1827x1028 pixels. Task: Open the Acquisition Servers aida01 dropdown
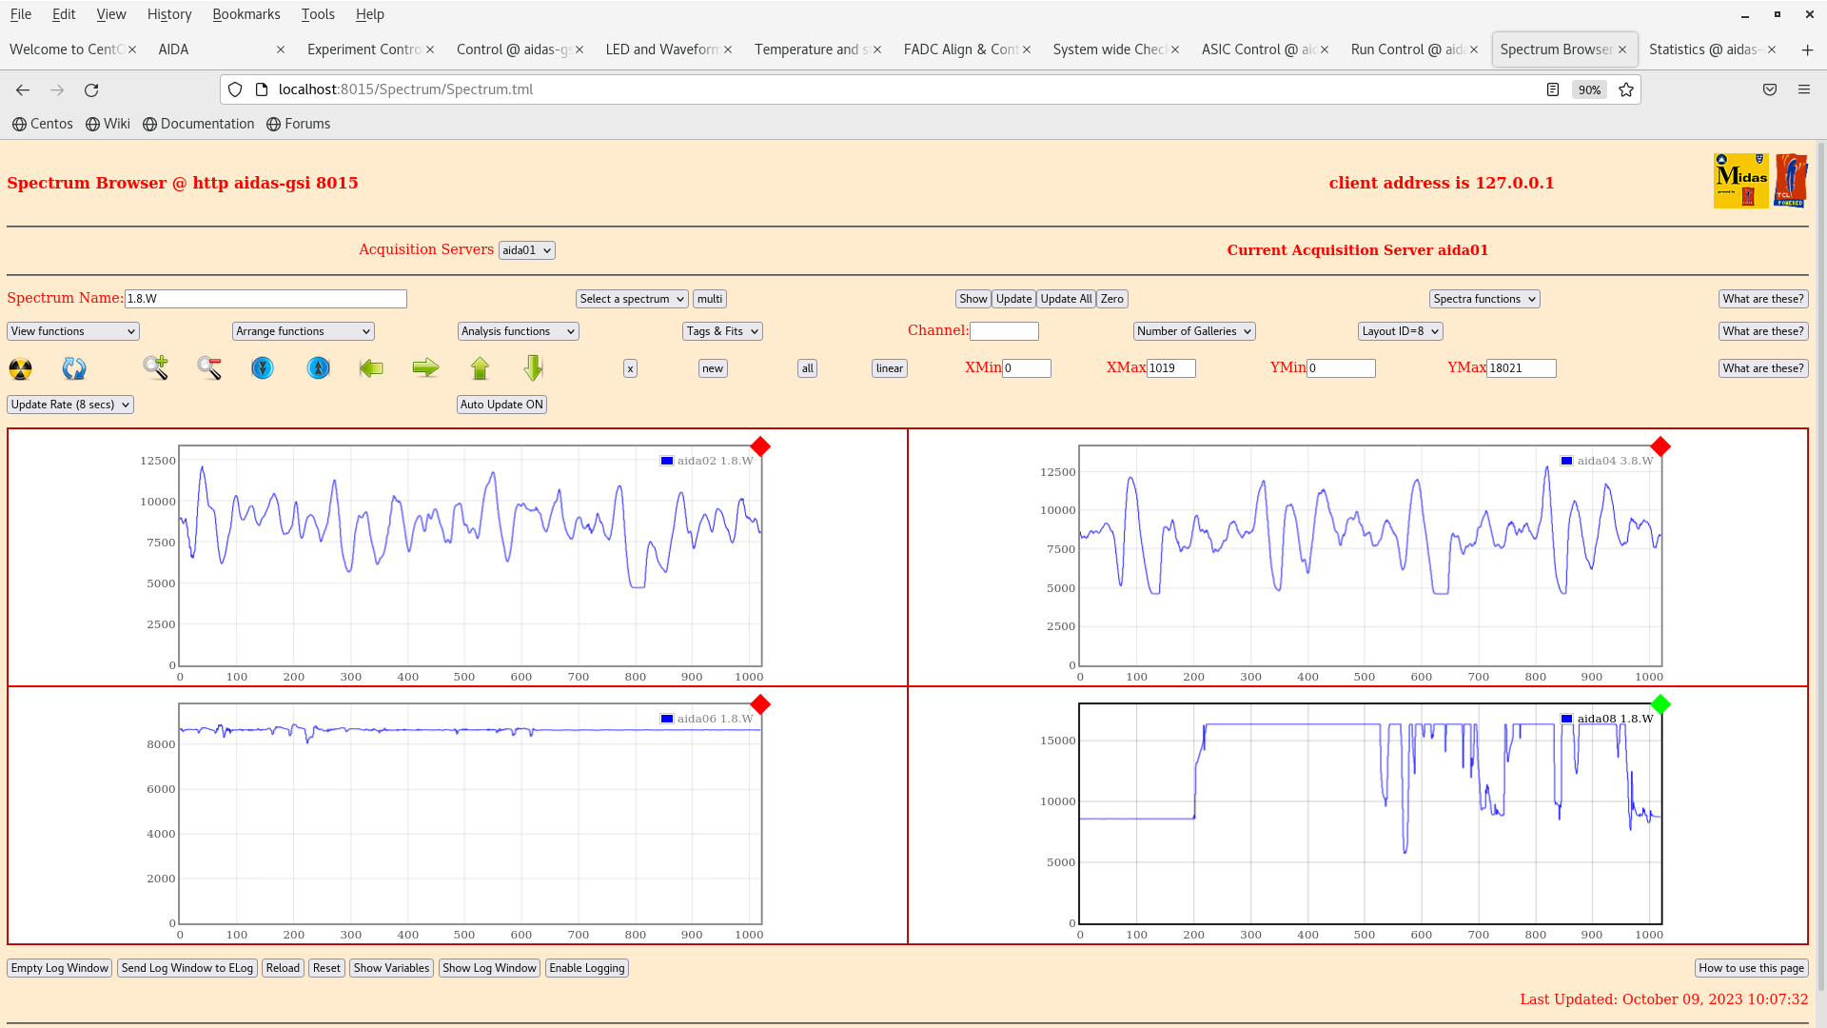pyautogui.click(x=526, y=250)
